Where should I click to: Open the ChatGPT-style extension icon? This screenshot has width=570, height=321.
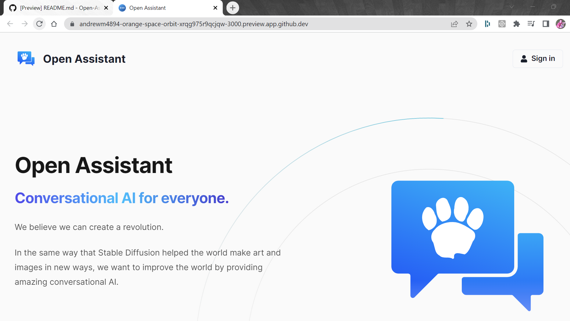[x=502, y=24]
